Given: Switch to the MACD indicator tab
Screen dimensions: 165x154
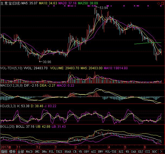Looking at the screenshot, I should point(29,152).
